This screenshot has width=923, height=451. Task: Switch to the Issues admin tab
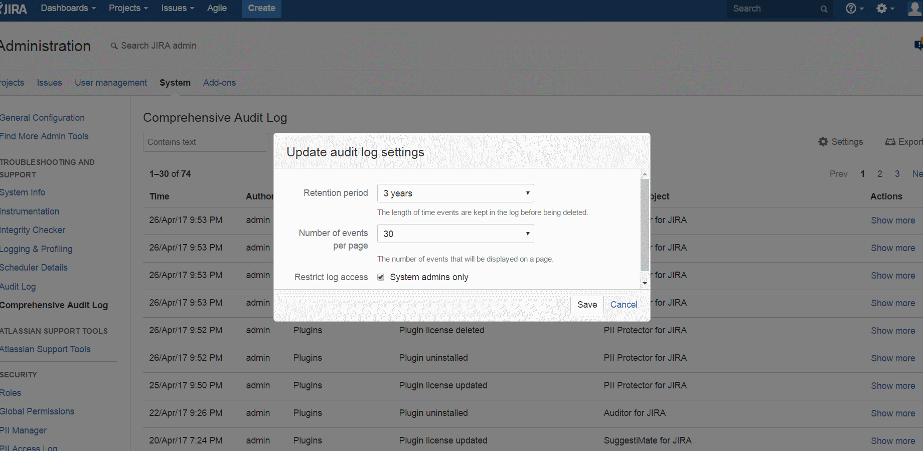pos(50,83)
